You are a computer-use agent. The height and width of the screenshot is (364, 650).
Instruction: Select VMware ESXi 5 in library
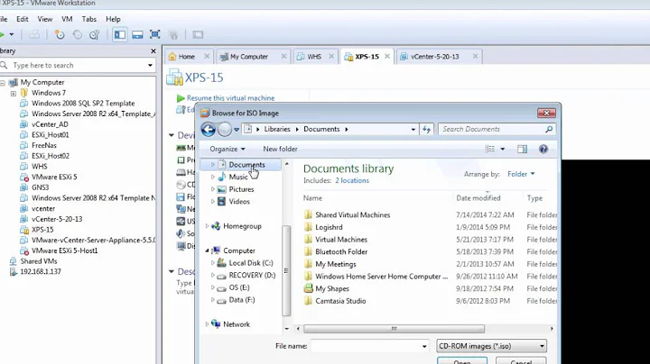[54, 177]
